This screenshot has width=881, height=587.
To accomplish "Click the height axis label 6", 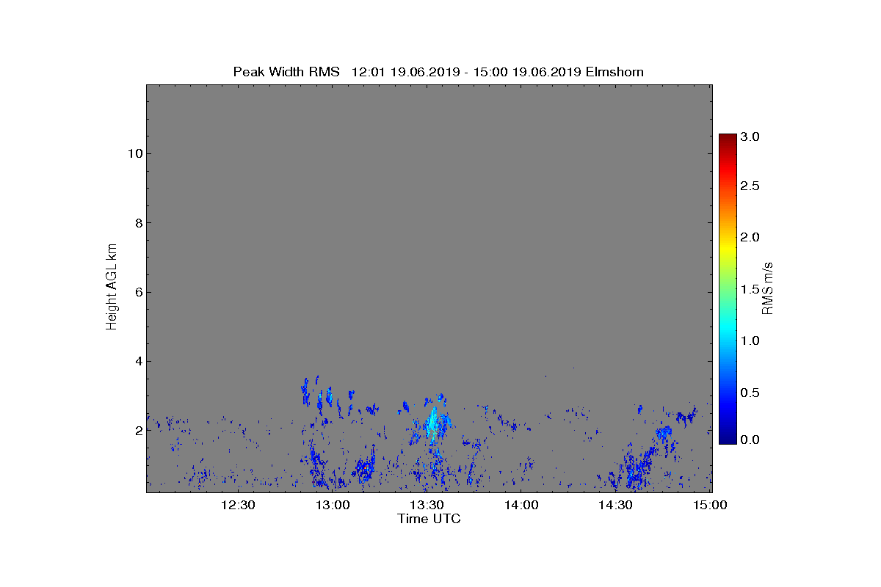I will (x=137, y=292).
